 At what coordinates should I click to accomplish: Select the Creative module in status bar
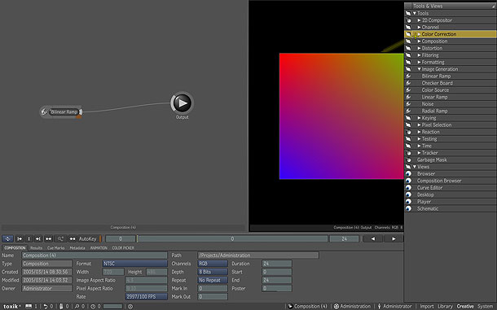(x=465, y=306)
